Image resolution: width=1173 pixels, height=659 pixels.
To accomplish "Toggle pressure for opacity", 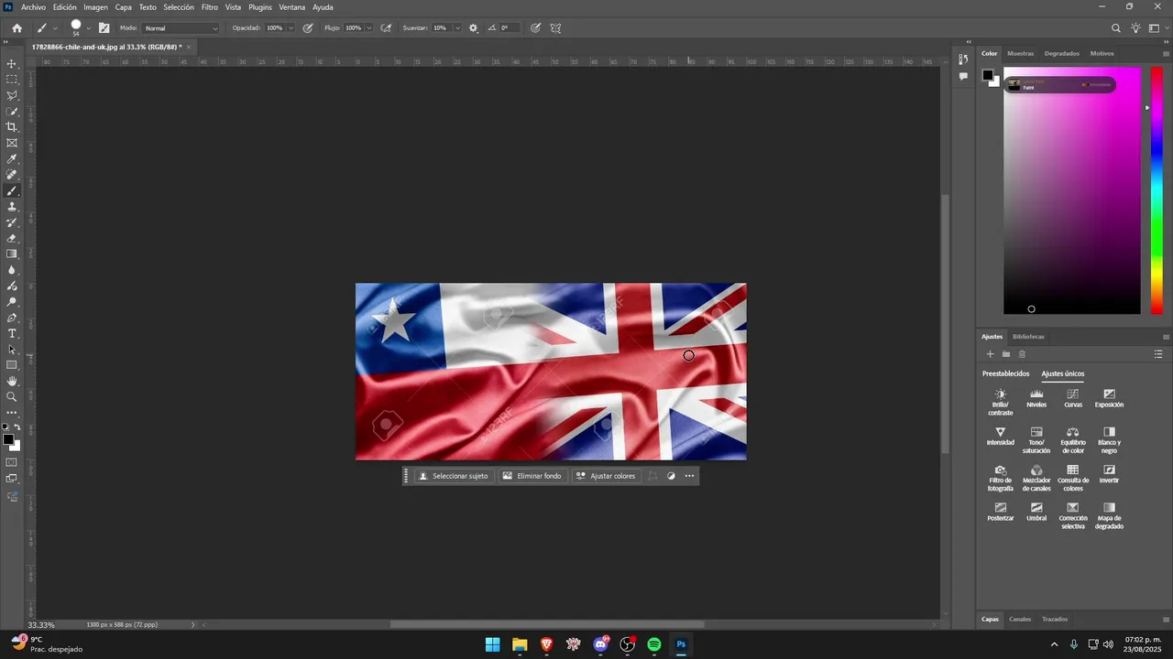I will click(x=308, y=28).
